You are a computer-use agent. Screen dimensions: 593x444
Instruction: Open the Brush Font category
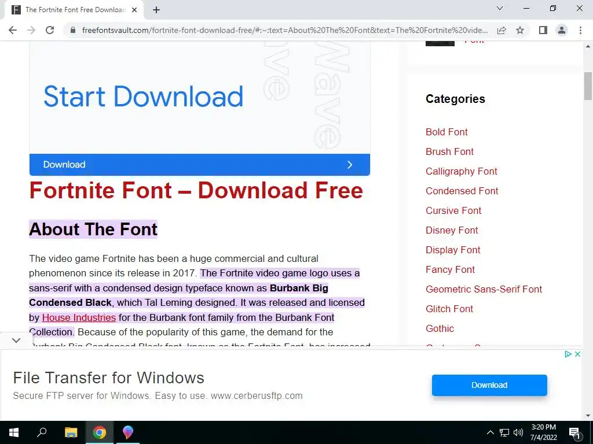449,151
